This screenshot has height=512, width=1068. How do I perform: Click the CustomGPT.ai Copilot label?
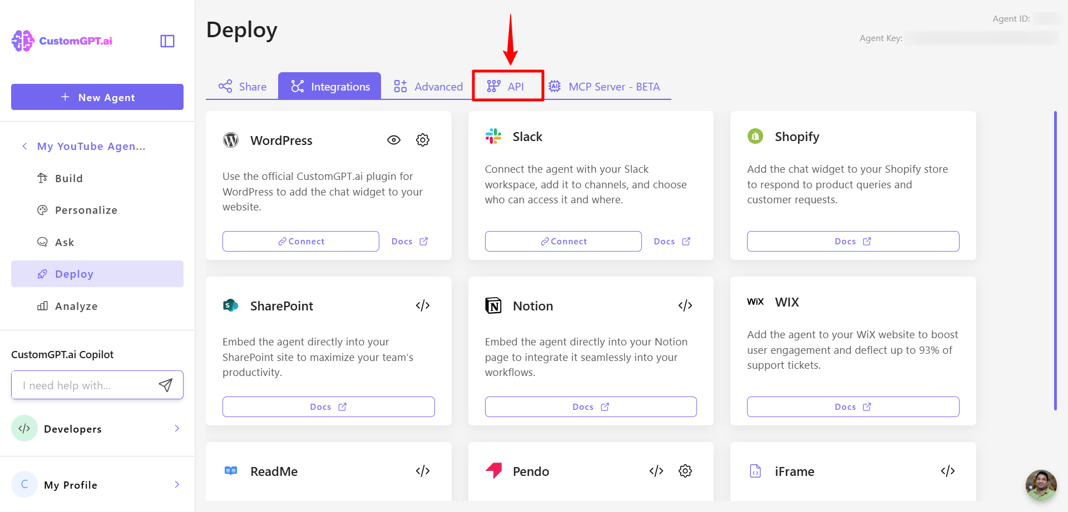(x=62, y=354)
